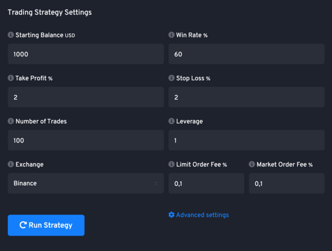
Task: Click the Take Profit info icon
Action: pyautogui.click(x=11, y=78)
